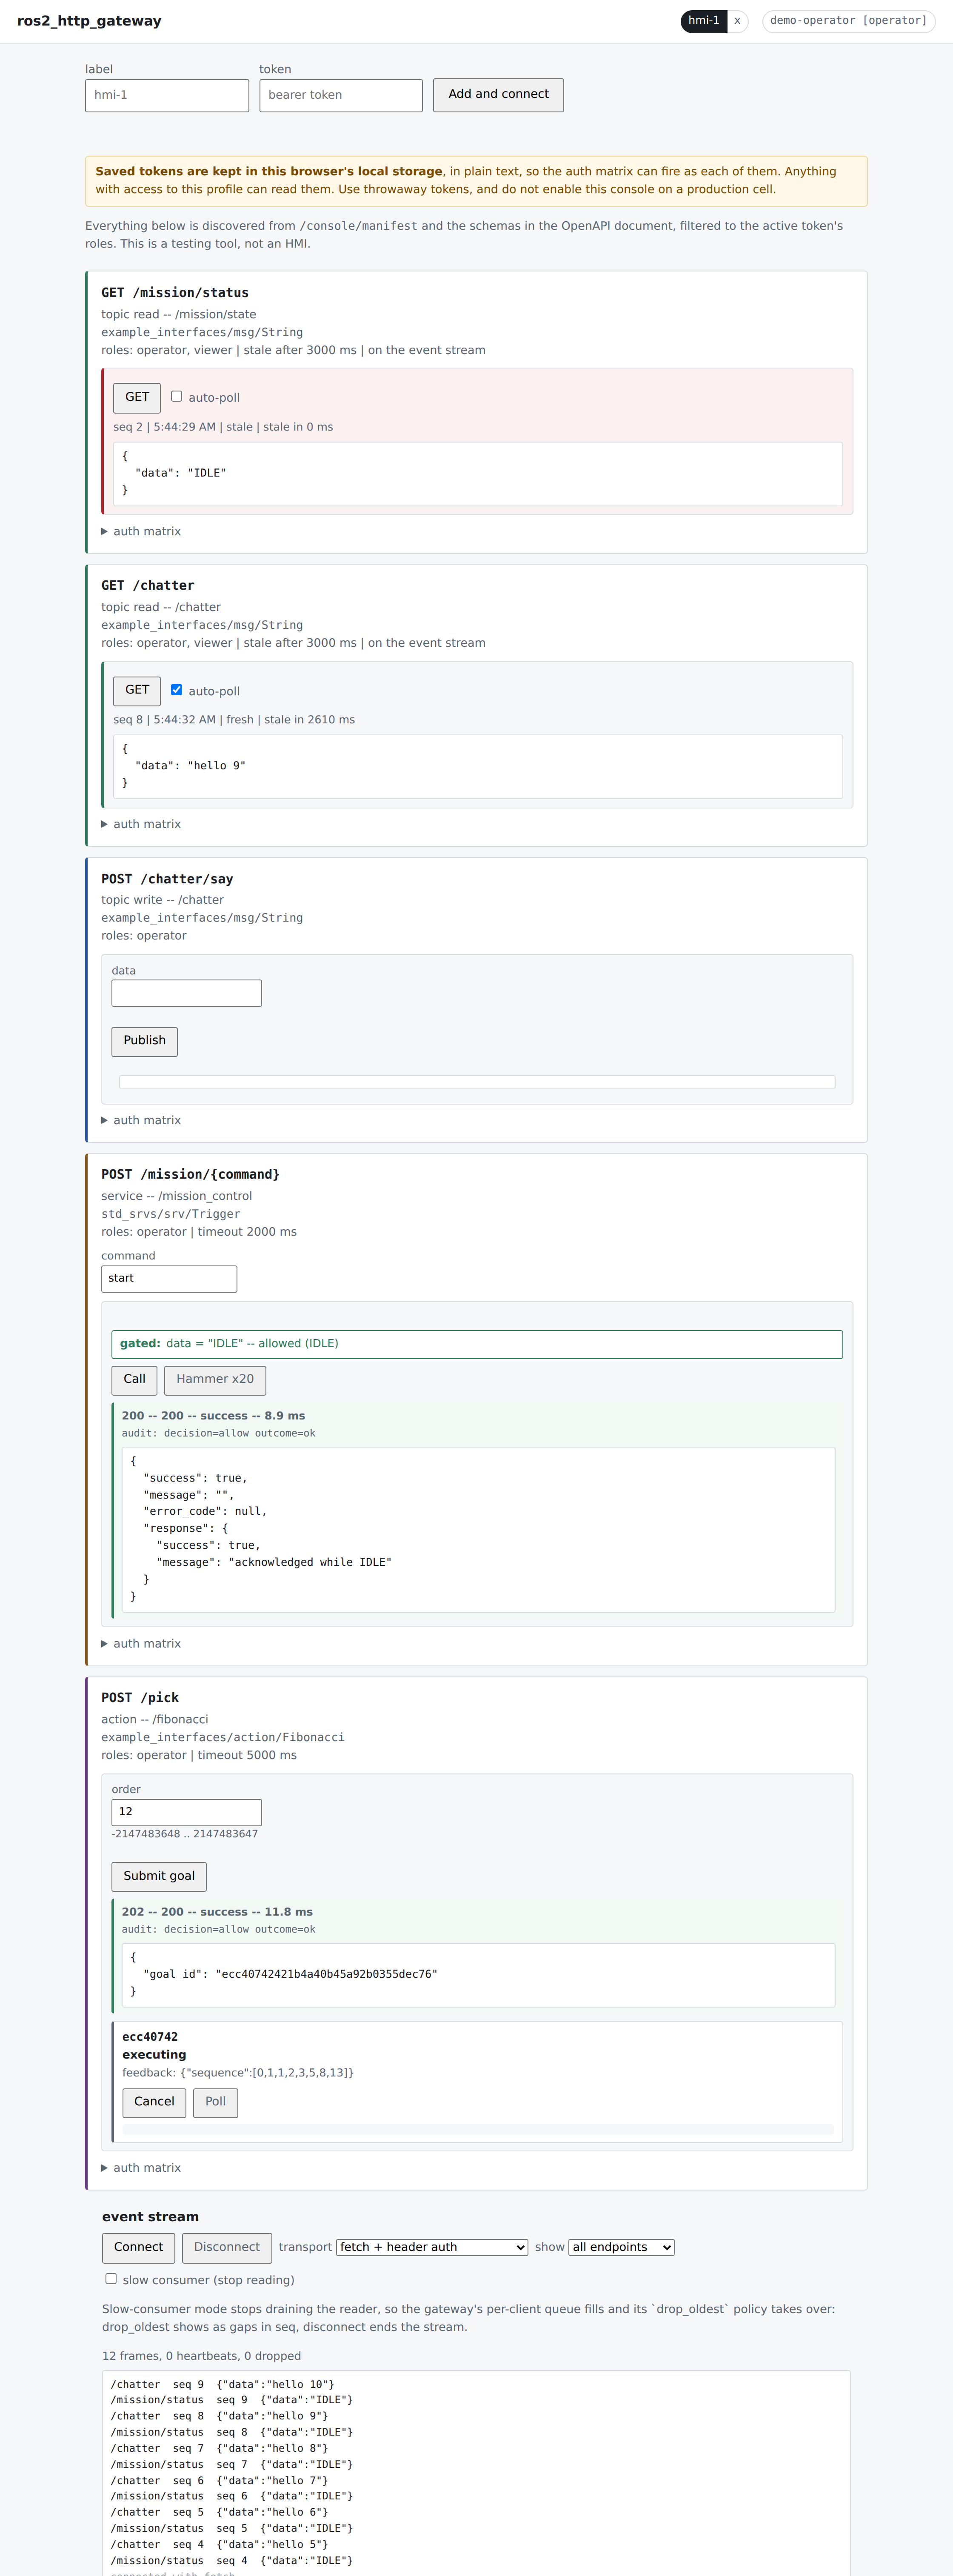The height and width of the screenshot is (2576, 953).
Task: Focus the label input field
Action: [x=167, y=96]
